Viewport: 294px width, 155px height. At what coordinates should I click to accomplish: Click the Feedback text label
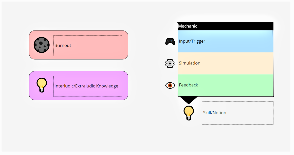[189, 85]
